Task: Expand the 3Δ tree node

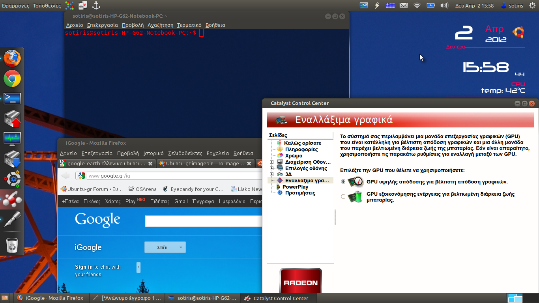Action: (272, 174)
